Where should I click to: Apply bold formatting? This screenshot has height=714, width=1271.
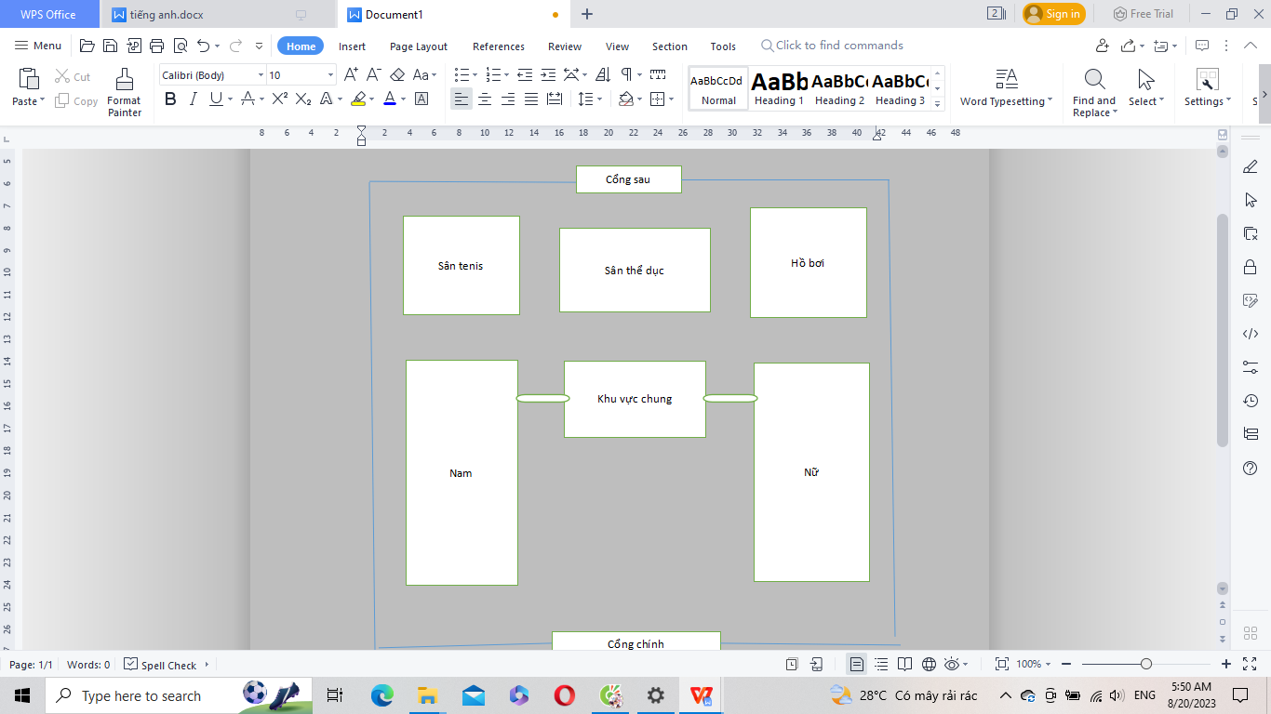170,99
